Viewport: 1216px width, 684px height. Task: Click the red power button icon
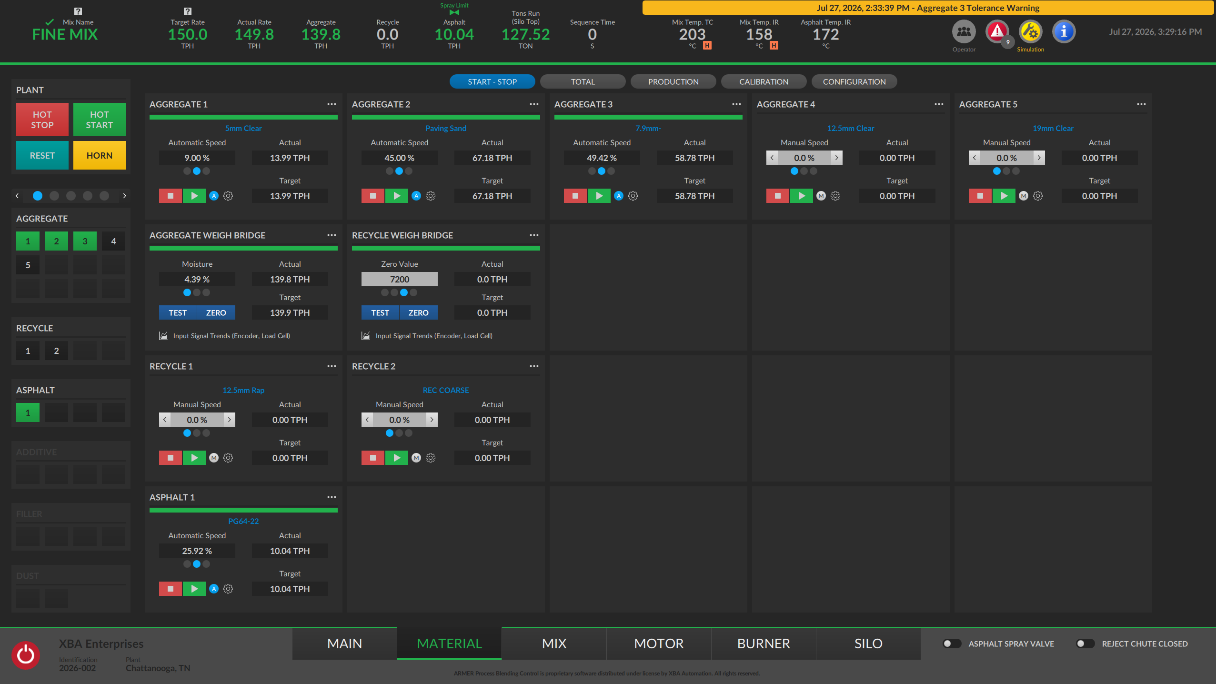click(x=26, y=655)
